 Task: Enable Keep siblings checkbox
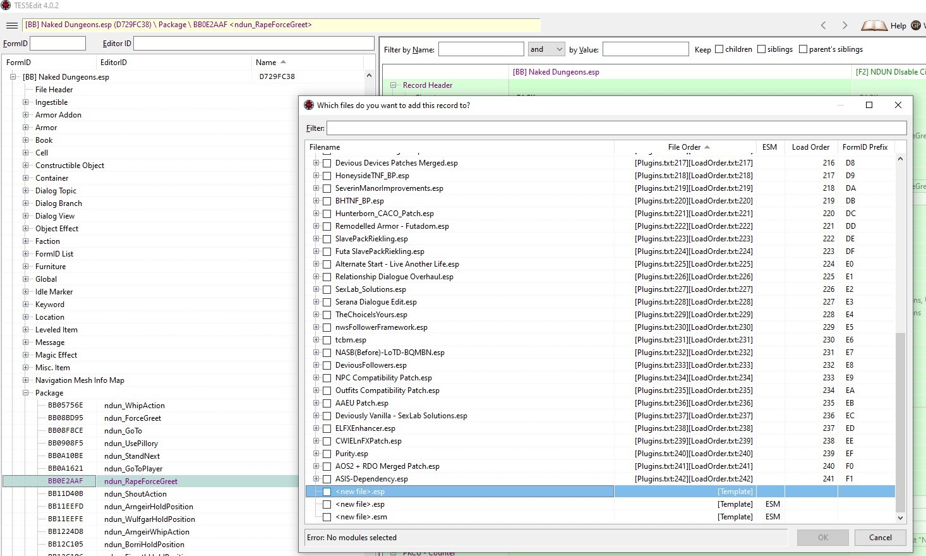click(x=761, y=49)
